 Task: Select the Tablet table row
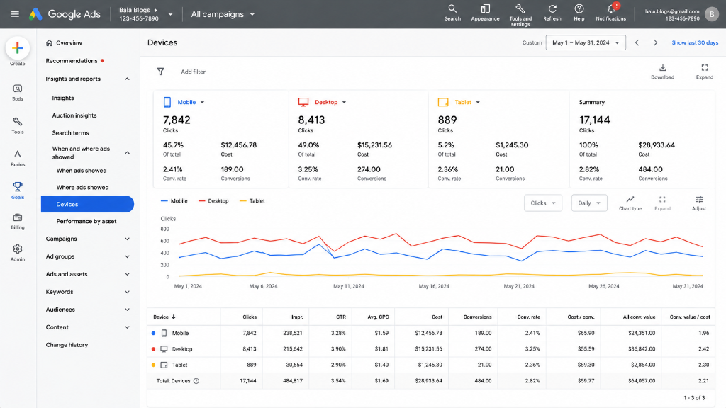[430, 365]
